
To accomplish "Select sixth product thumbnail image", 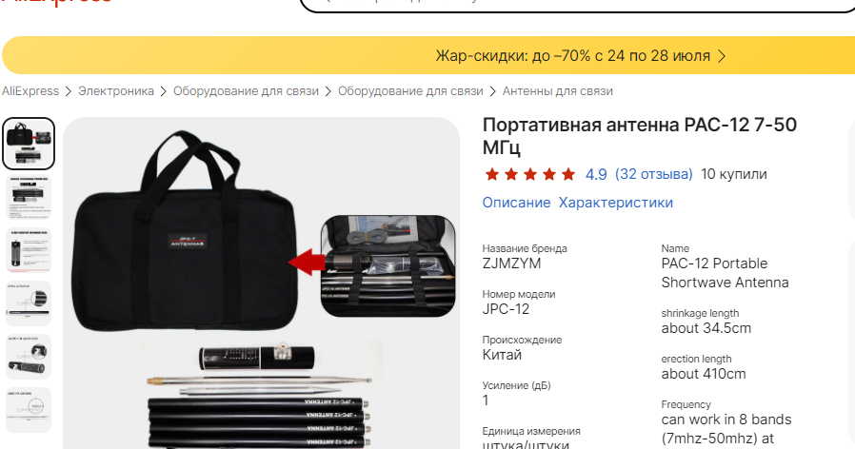I will click(29, 410).
